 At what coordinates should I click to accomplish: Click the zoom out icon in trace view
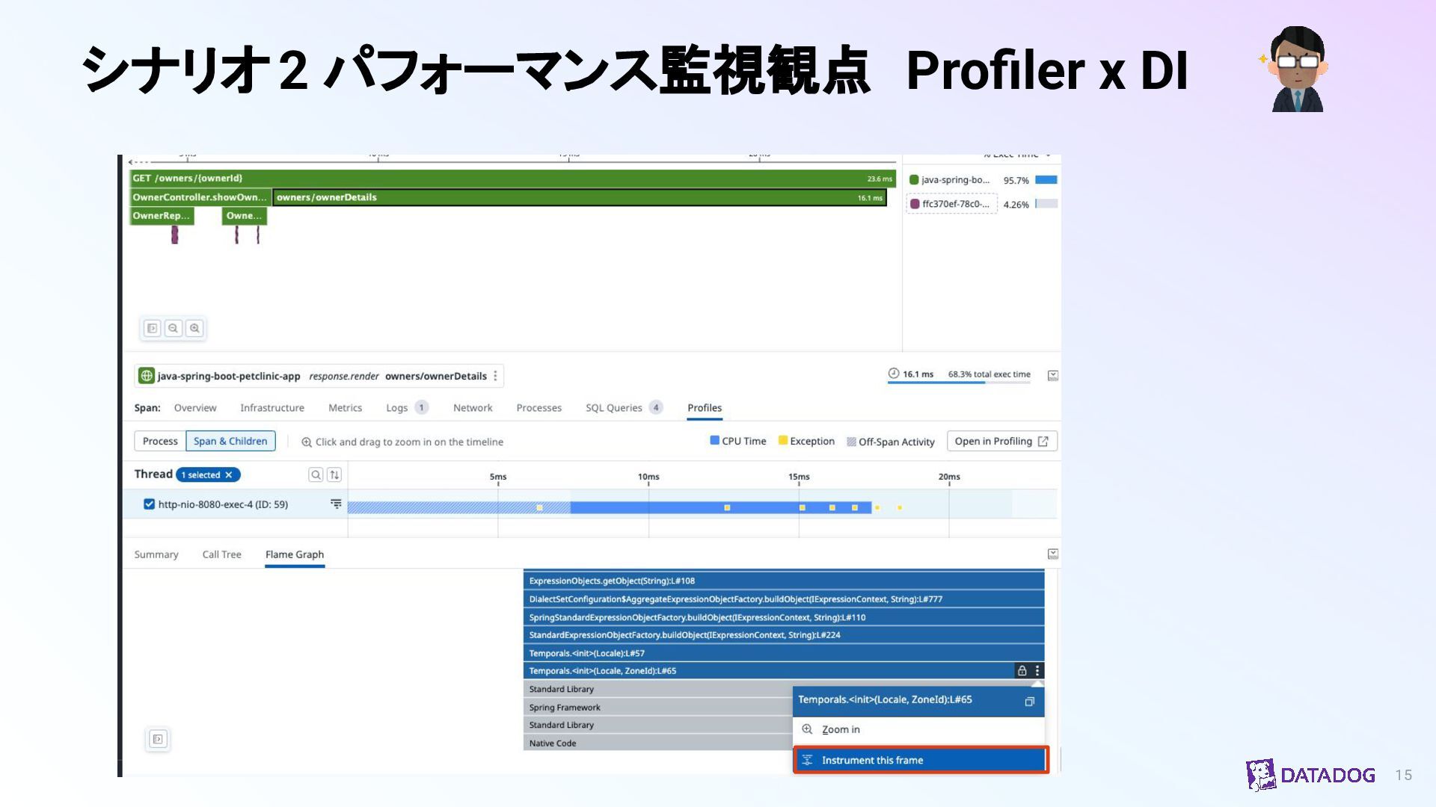174,328
